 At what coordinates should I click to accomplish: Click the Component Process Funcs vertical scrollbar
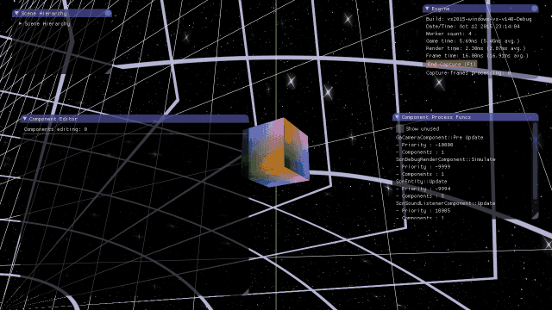(x=535, y=162)
